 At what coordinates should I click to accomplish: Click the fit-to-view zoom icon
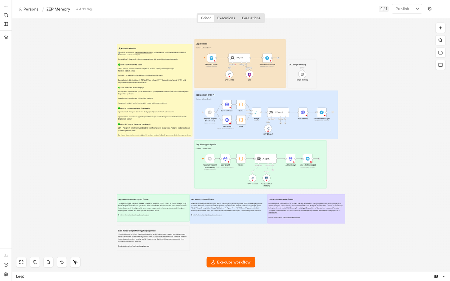[21, 262]
